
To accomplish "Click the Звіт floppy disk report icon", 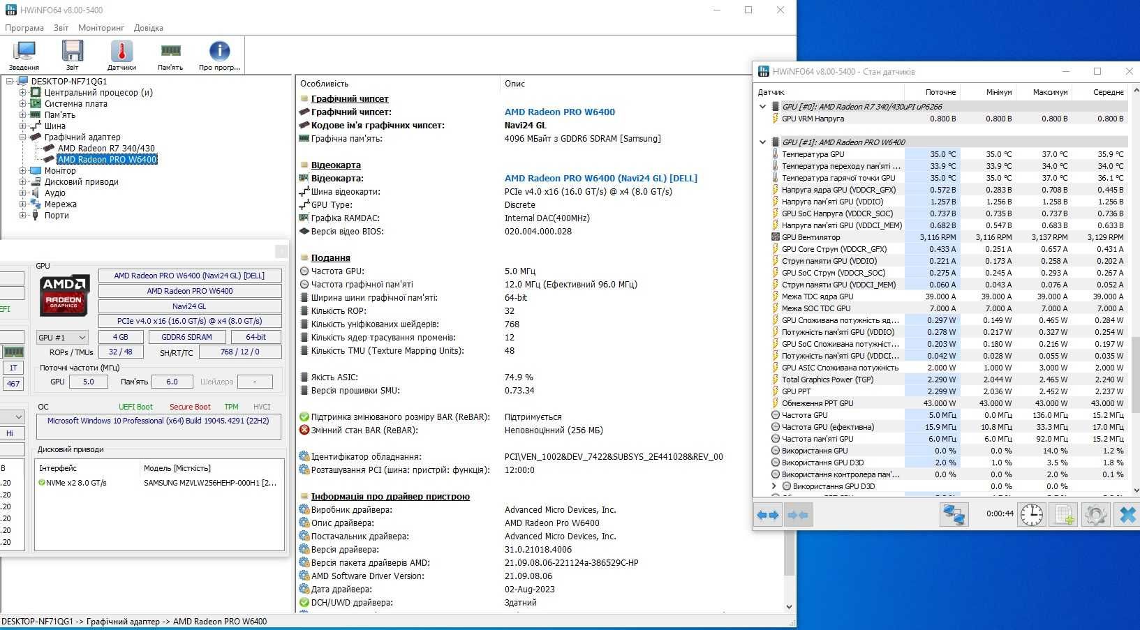I will click(72, 55).
